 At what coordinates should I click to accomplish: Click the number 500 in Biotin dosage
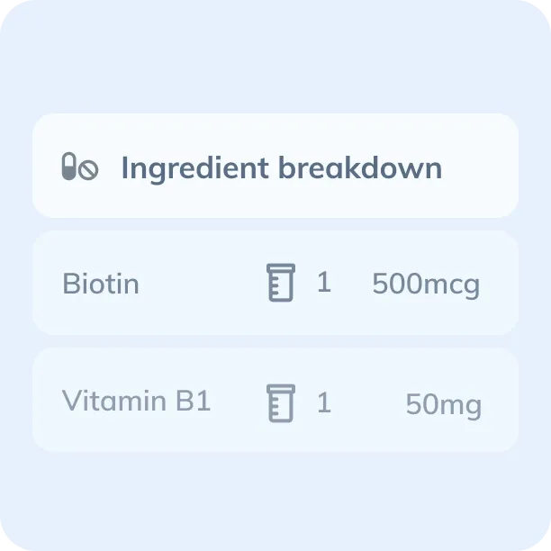click(x=396, y=285)
